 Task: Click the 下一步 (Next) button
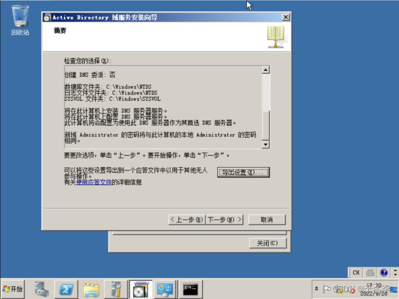tap(224, 219)
